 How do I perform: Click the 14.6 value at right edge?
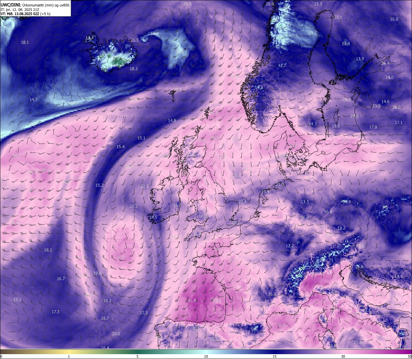pyautogui.click(x=385, y=101)
